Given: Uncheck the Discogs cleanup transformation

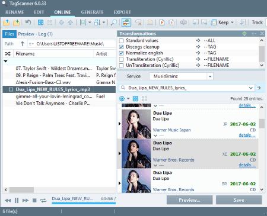Looking at the screenshot, I should [x=121, y=47].
